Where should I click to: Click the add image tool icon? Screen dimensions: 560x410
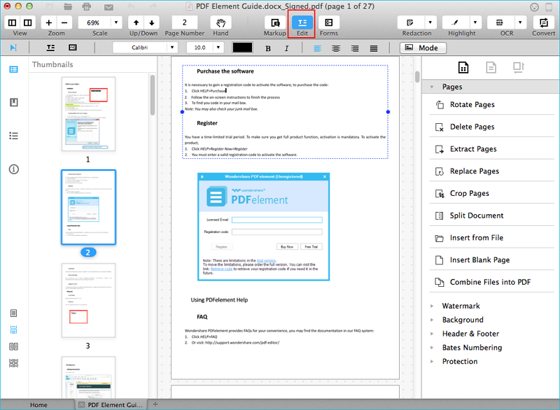[73, 48]
